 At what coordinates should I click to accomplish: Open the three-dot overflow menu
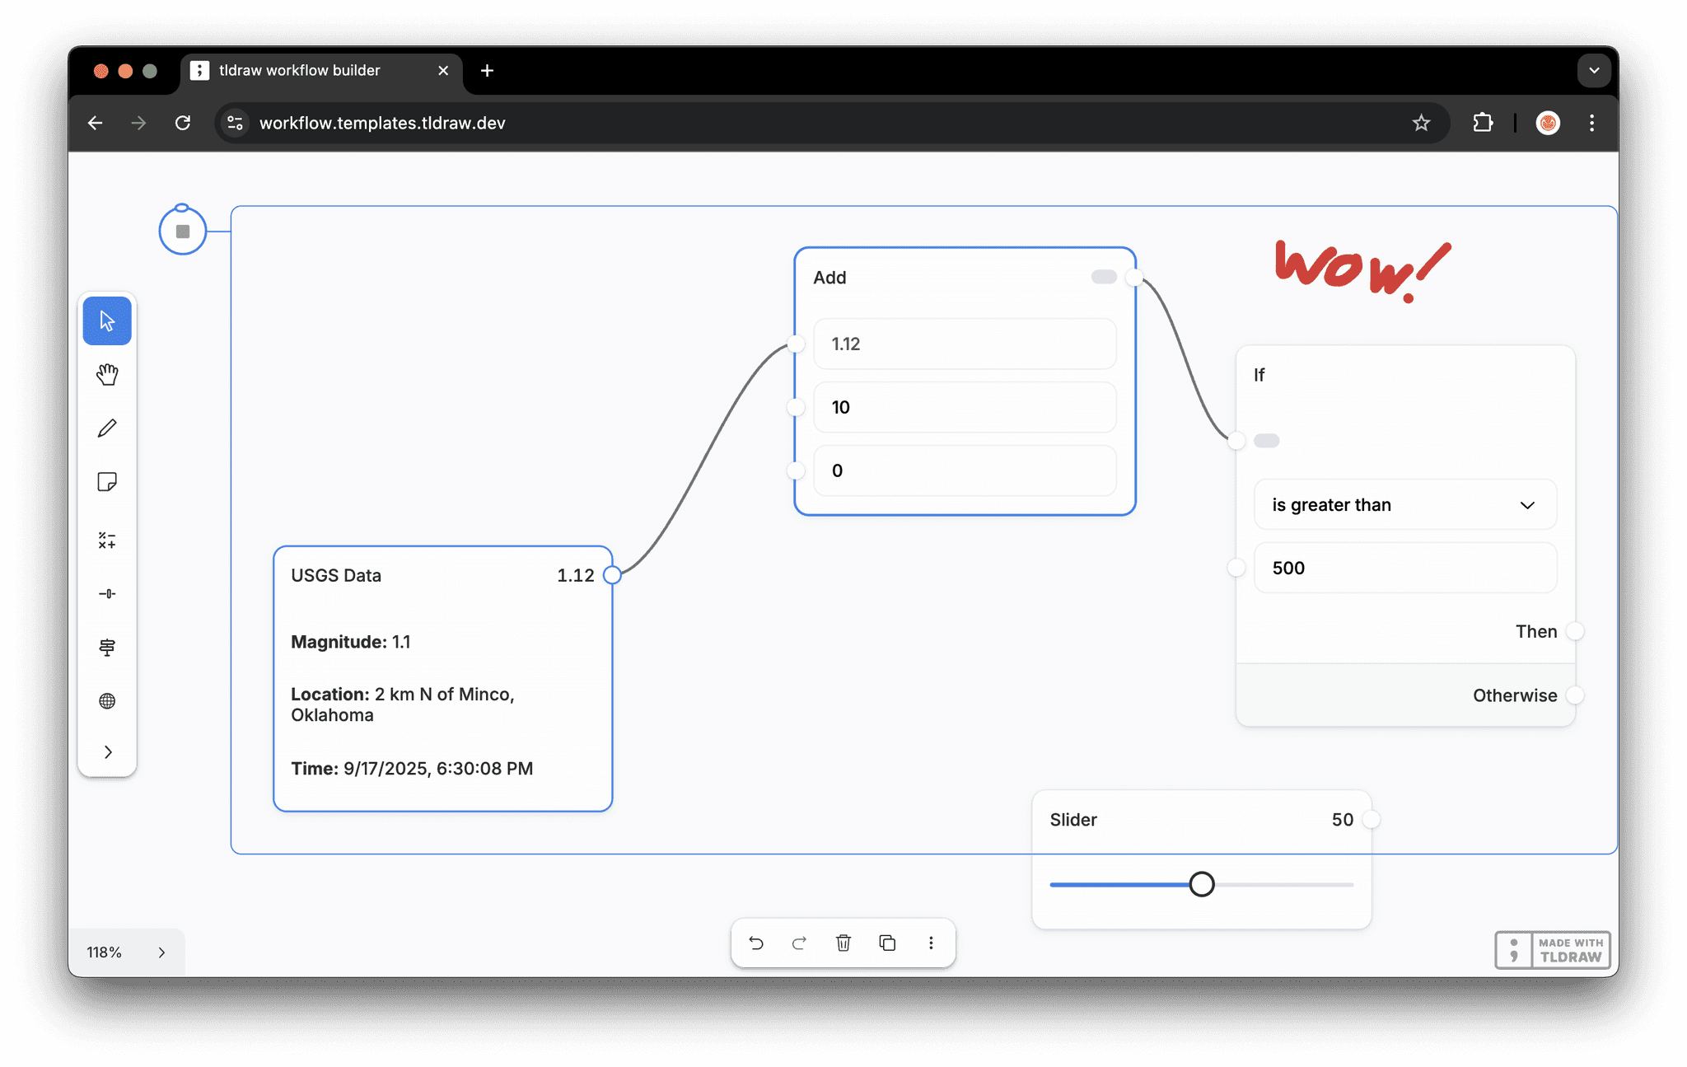point(931,943)
